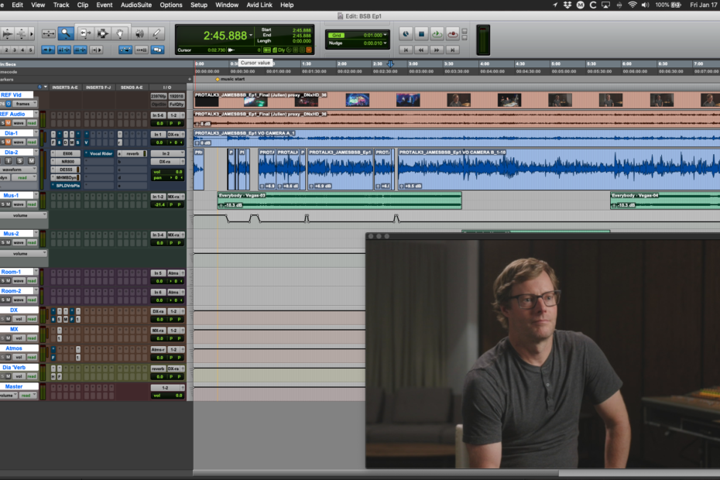Open the Setup menu
This screenshot has height=480, width=720.
tap(199, 5)
